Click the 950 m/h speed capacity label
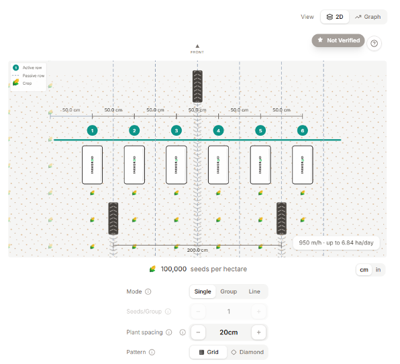The image size is (400, 364). tap(336, 242)
